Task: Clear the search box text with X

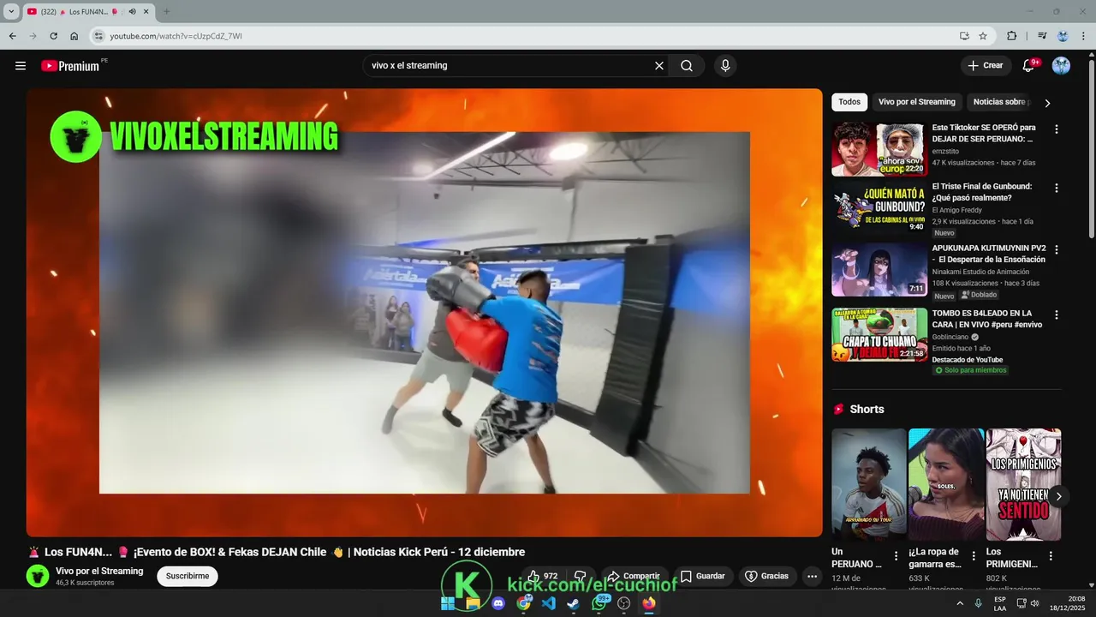Action: pyautogui.click(x=659, y=66)
